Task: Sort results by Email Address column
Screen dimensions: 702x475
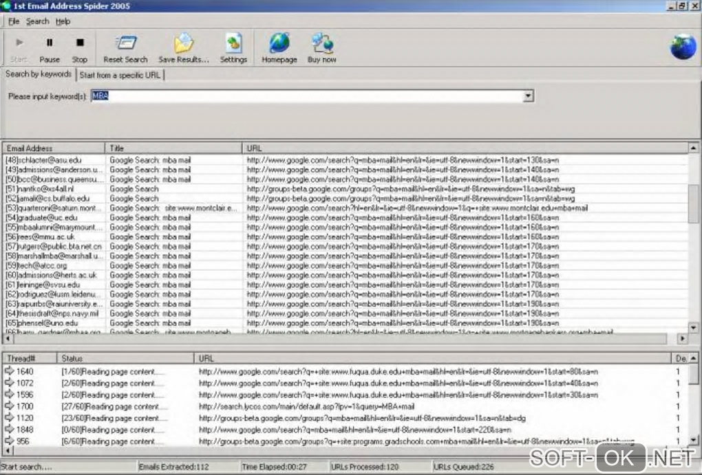Action: point(54,148)
